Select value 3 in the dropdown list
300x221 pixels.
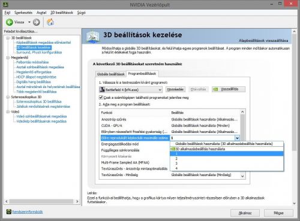[x=227, y=164]
